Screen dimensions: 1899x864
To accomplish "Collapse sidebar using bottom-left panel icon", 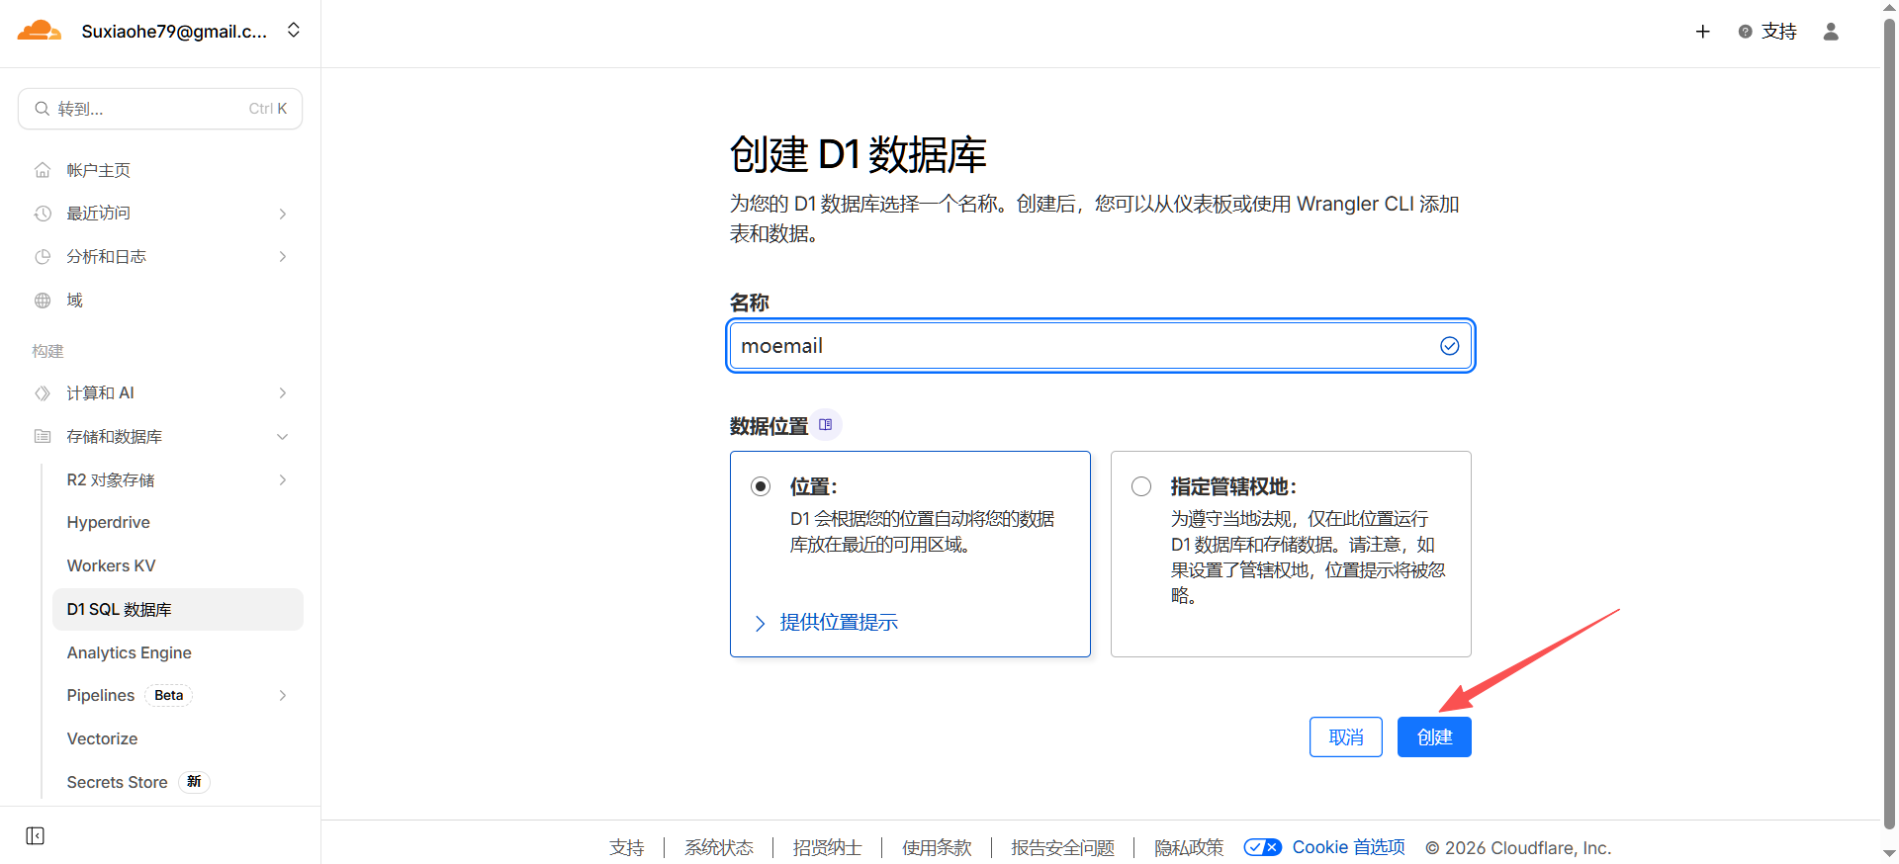I will click(36, 836).
